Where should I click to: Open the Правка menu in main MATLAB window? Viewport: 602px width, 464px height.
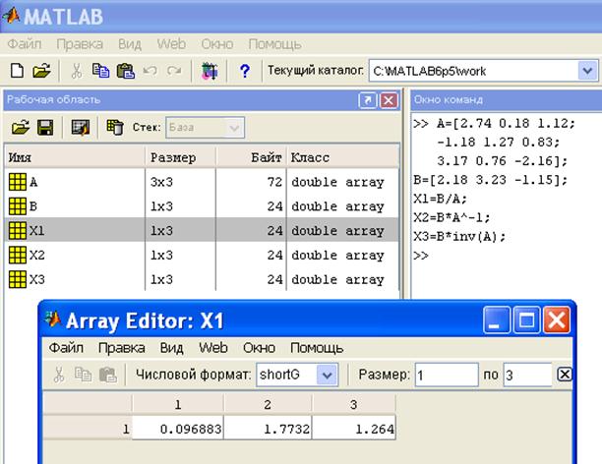tap(80, 44)
